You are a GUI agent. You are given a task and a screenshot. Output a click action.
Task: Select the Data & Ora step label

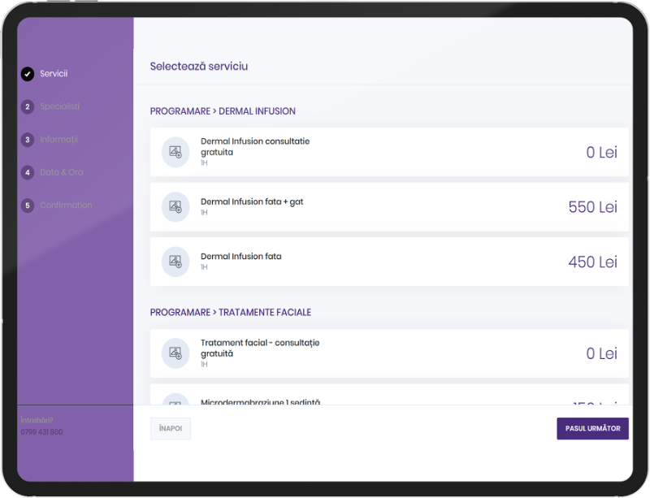coord(61,172)
